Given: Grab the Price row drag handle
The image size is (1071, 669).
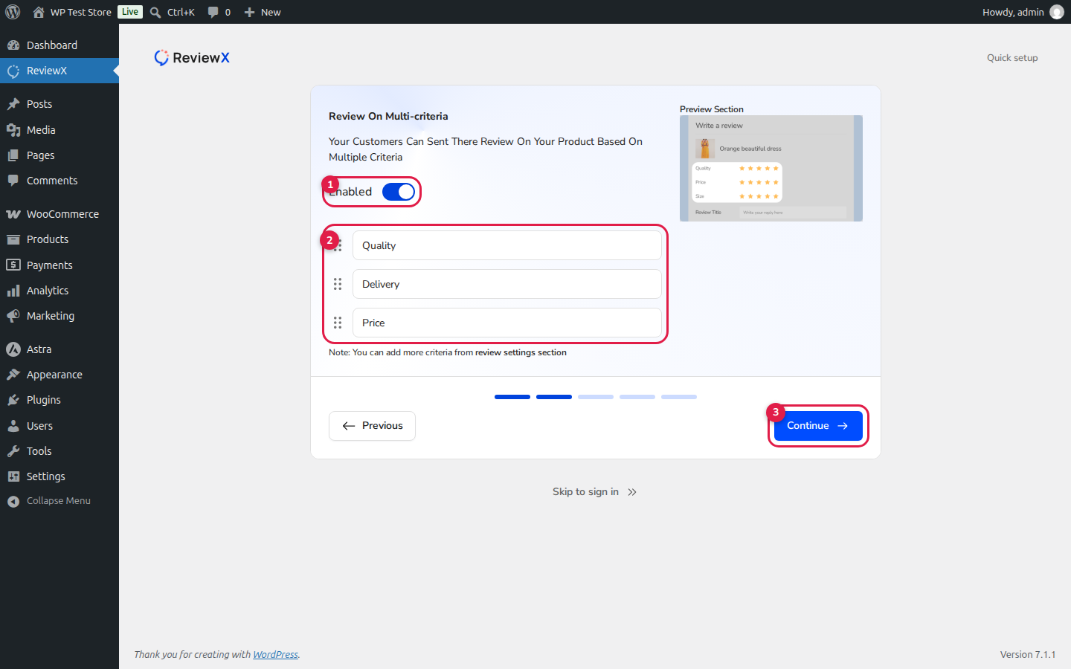Looking at the screenshot, I should (338, 323).
